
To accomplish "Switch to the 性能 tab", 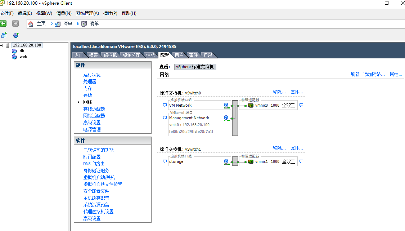I will (x=150, y=55).
